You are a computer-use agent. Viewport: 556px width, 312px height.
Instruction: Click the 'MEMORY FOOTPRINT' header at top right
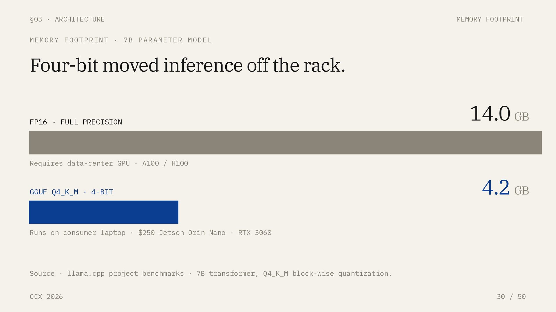[490, 19]
